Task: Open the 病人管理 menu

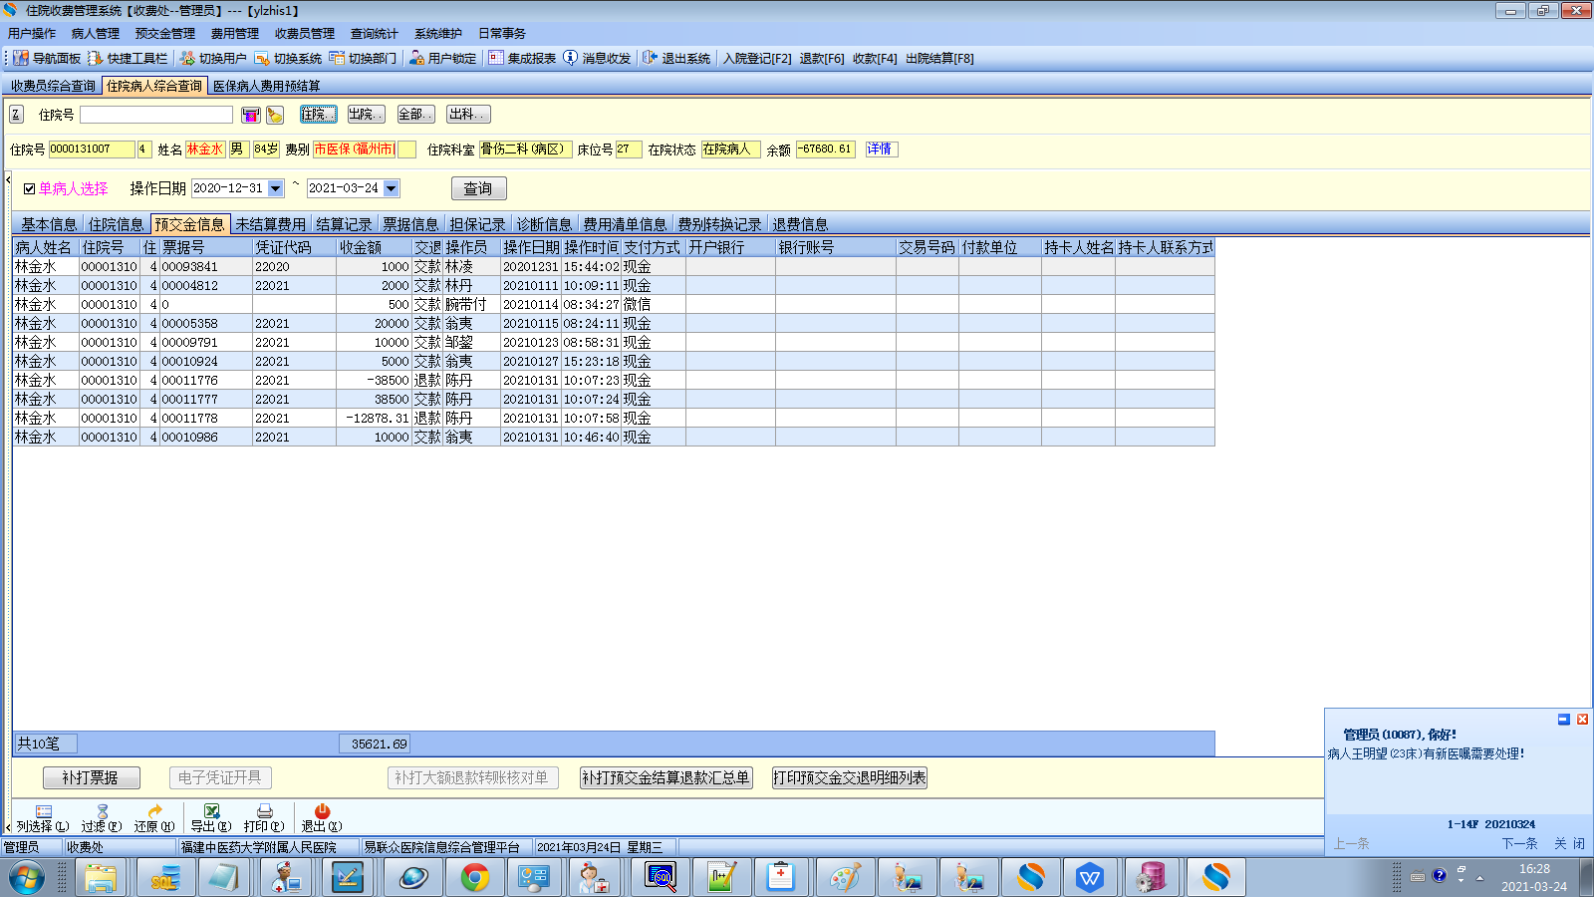Action: (95, 34)
